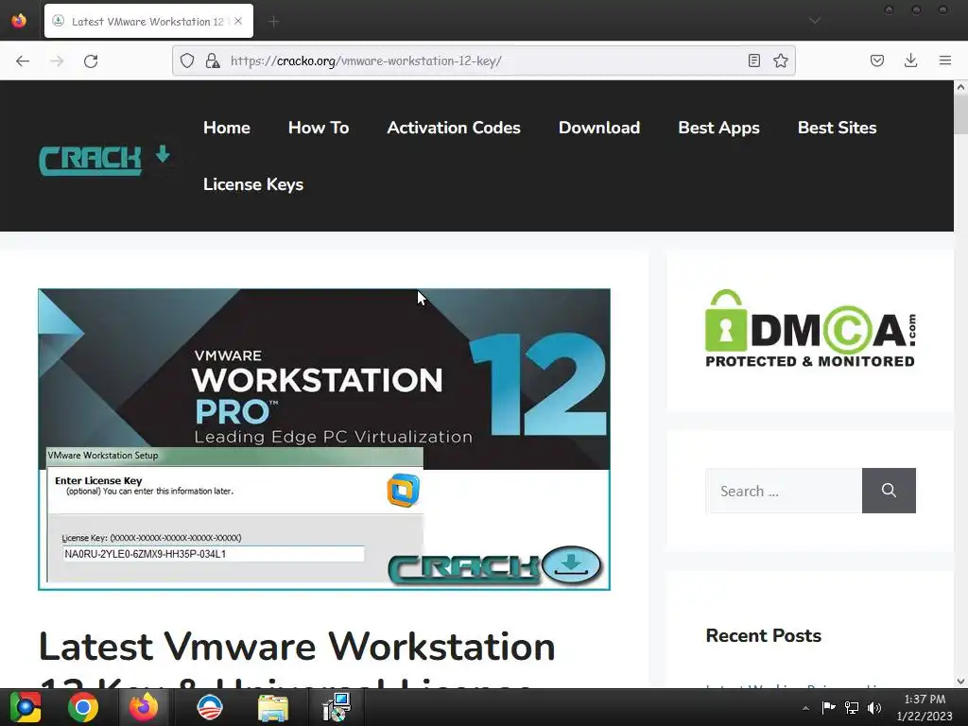Screen dimensions: 968x726
Task: Open the volume speaker tray icon
Action: pos(874,707)
